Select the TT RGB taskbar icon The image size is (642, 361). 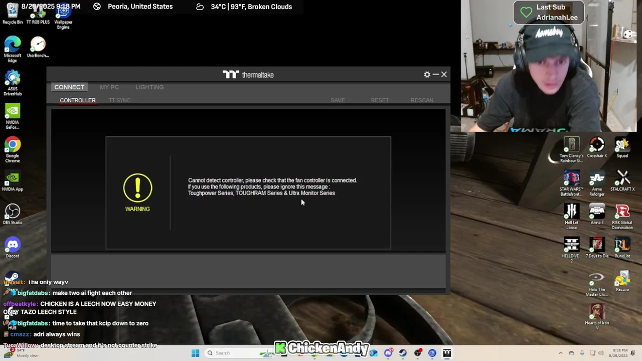coord(447,353)
